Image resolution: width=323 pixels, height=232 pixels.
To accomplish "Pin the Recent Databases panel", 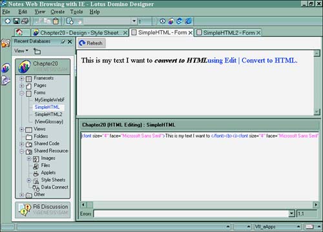I will coord(63,41).
